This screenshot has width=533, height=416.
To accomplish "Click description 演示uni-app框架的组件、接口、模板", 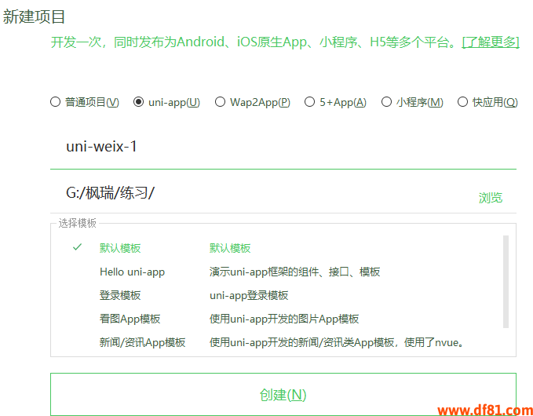I will pyautogui.click(x=294, y=272).
